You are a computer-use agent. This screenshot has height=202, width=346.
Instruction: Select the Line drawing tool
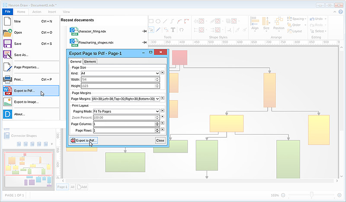165,21
